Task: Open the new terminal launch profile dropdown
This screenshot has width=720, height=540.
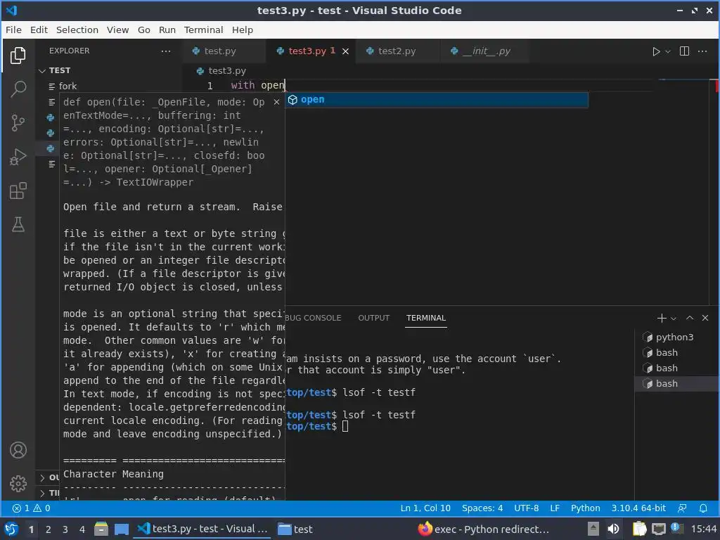Action: click(673, 319)
